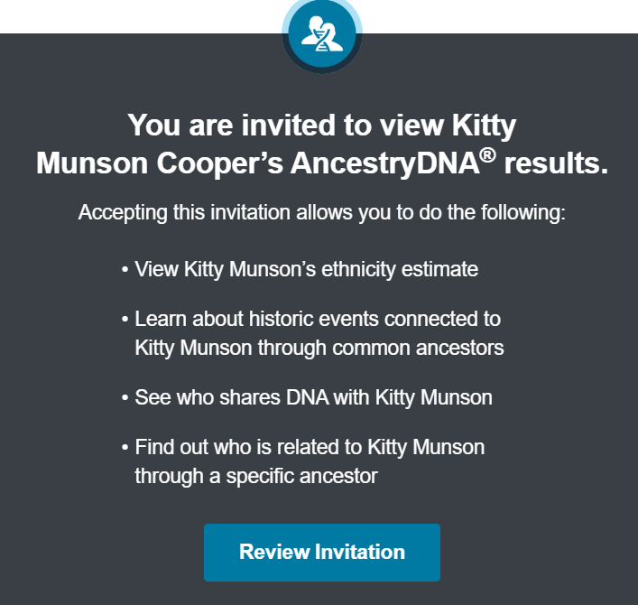Image resolution: width=638 pixels, height=605 pixels.
Task: Click the 'You are invited to view Kitty' heading line
Action: (x=322, y=125)
